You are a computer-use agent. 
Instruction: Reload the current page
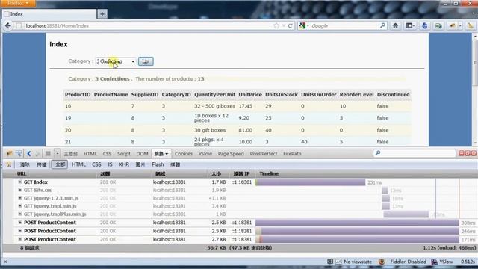tap(291, 26)
